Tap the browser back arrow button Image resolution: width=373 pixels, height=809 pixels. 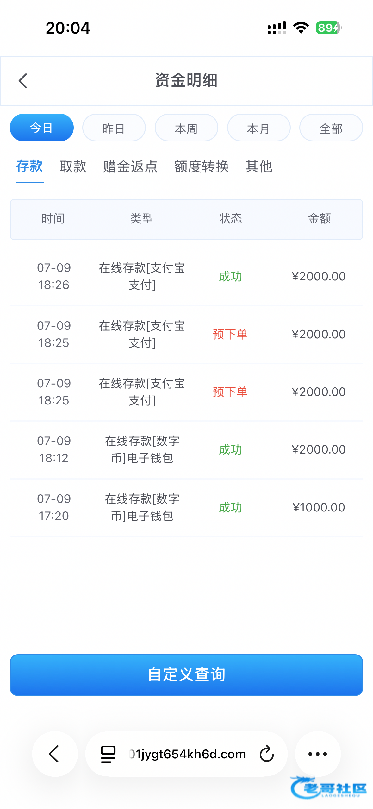tap(55, 754)
